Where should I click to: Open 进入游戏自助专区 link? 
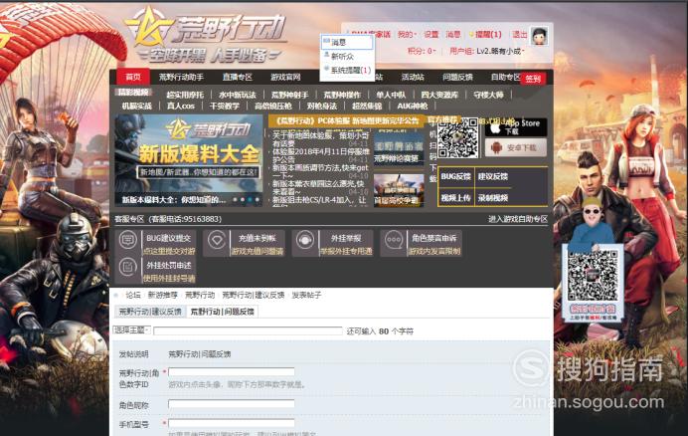click(518, 219)
